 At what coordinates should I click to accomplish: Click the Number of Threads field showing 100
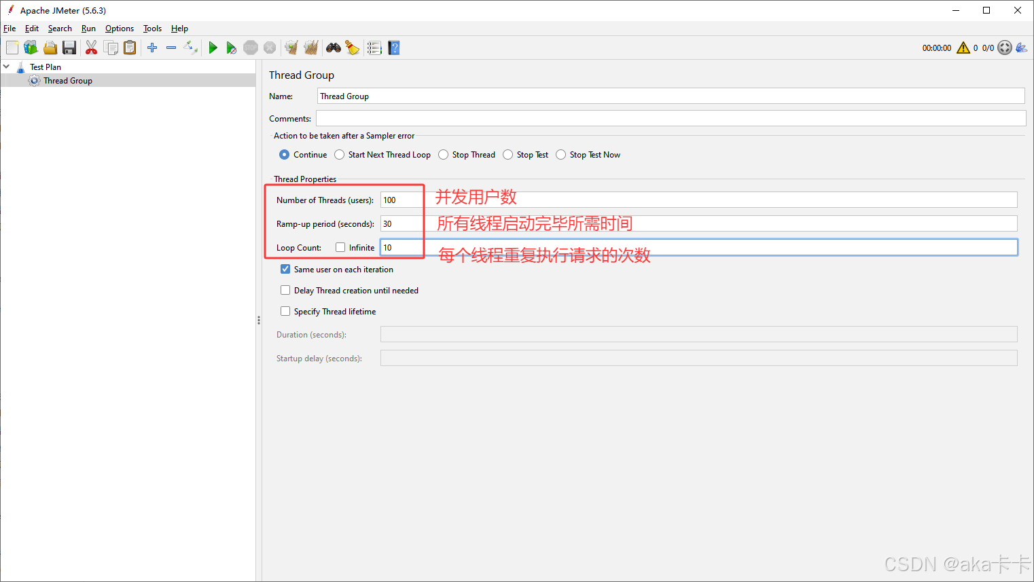(x=699, y=200)
